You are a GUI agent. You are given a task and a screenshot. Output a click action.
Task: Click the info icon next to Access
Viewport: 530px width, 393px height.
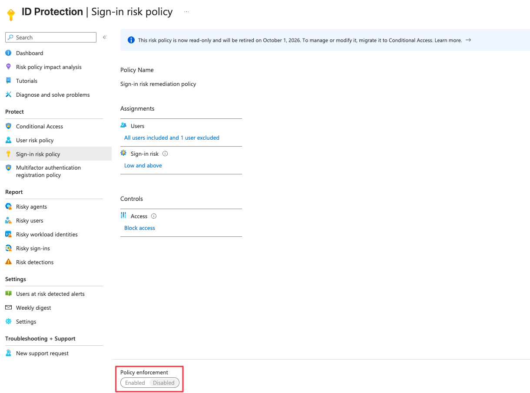pyautogui.click(x=154, y=216)
